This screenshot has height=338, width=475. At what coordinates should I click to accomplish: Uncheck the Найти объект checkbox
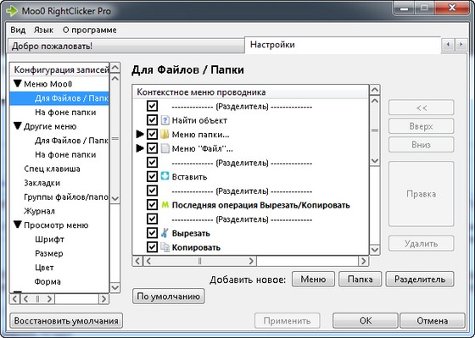point(152,120)
